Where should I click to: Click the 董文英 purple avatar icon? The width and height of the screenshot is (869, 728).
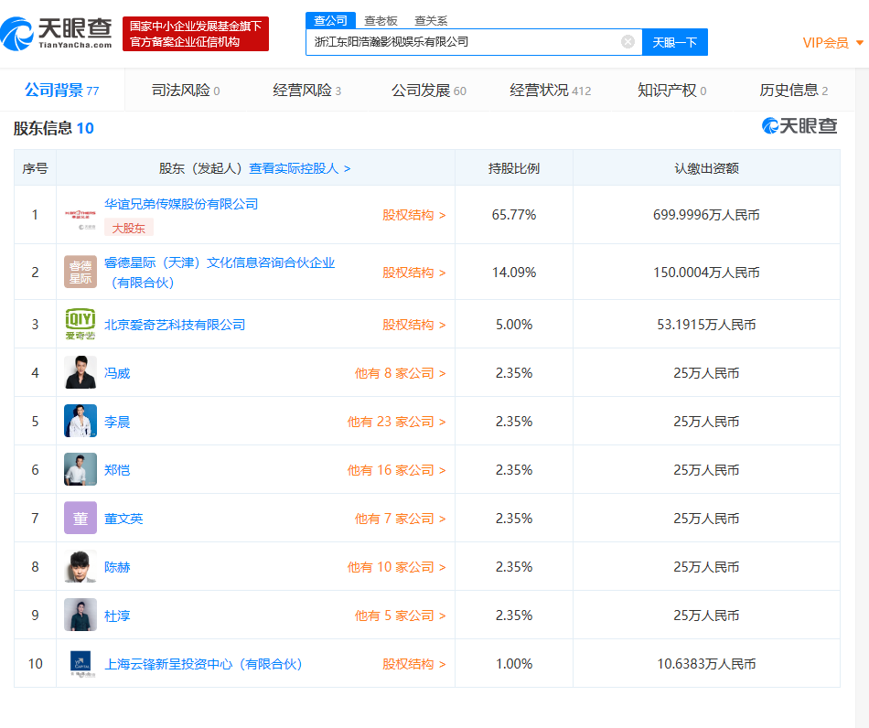click(80, 519)
